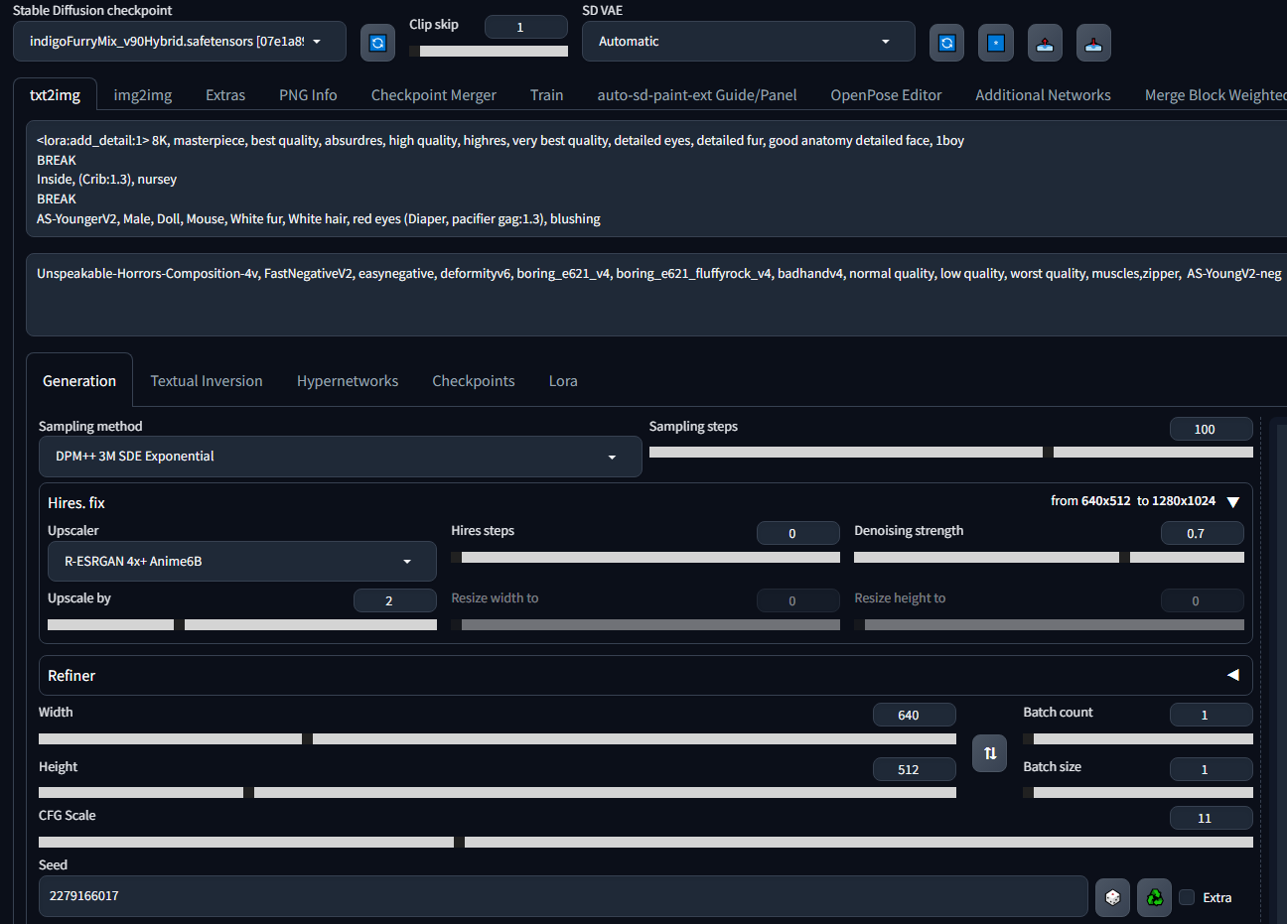This screenshot has width=1287, height=924.
Task: Click the blue asterisk icon button
Action: coord(995,43)
